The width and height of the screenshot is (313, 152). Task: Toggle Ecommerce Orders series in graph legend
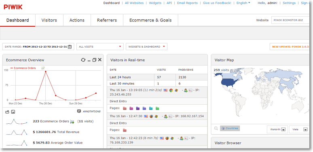pyautogui.click(x=23, y=68)
